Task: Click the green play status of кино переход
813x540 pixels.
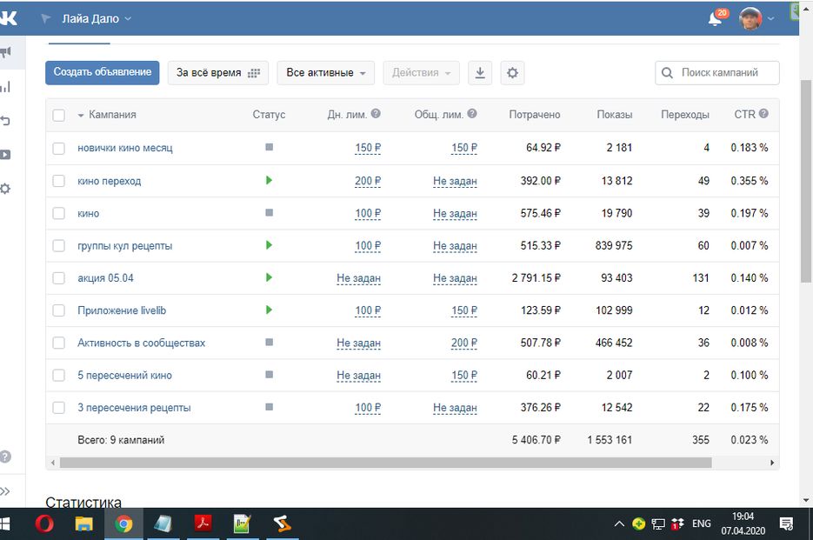Action: click(269, 181)
